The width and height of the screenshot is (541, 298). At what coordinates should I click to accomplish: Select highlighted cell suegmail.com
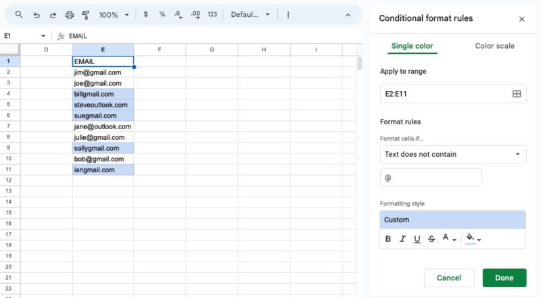pyautogui.click(x=103, y=116)
